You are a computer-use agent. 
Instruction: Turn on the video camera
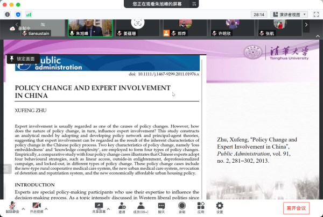click(x=37, y=206)
